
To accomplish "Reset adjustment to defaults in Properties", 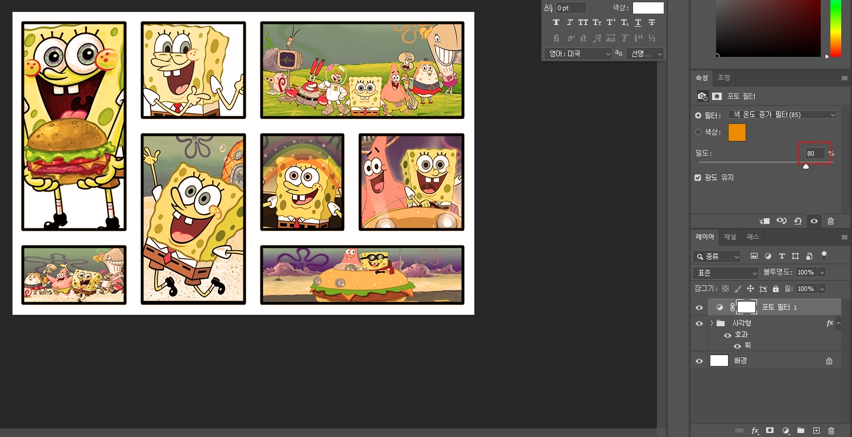I will [x=797, y=221].
